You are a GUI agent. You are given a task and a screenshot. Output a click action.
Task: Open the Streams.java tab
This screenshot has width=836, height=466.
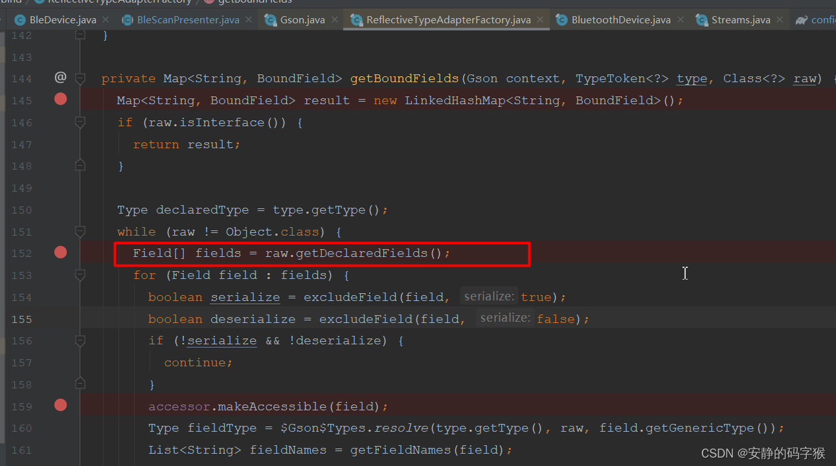(x=741, y=20)
